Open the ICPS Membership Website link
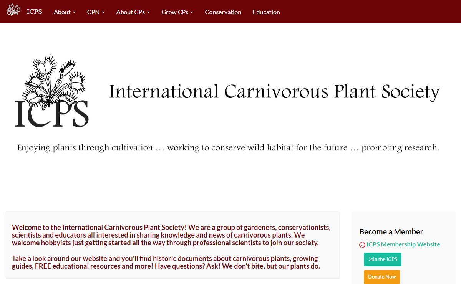461x284 pixels. pyautogui.click(x=403, y=244)
